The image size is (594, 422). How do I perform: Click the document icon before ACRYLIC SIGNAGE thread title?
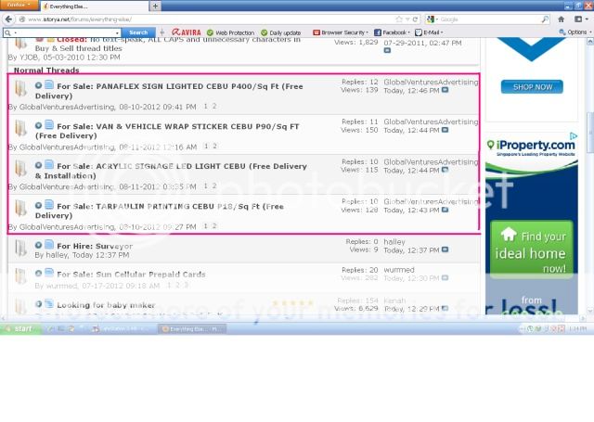(49, 166)
